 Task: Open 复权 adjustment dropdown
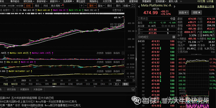[x=92, y=6]
